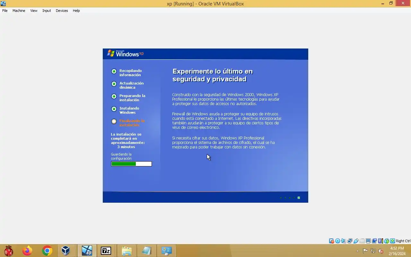Click the recording status icon

click(x=374, y=241)
